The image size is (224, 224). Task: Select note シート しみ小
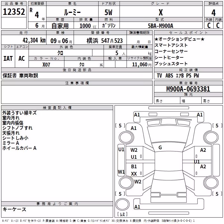(x=15, y=138)
